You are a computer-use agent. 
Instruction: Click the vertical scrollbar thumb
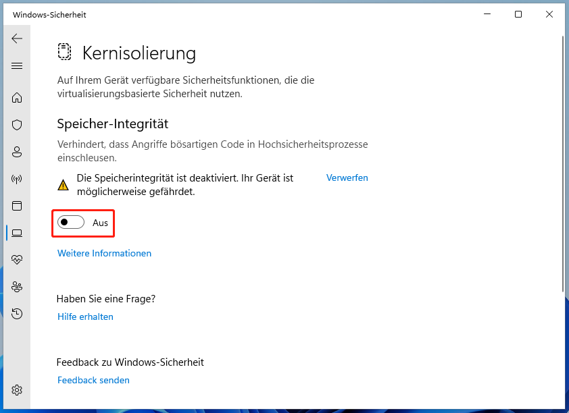(563, 163)
